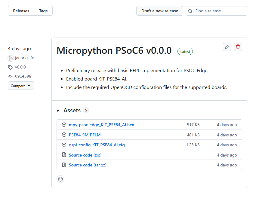Download qspi_config_KIT_PSE84_AI.cfg
259x201 pixels.
coord(97,145)
